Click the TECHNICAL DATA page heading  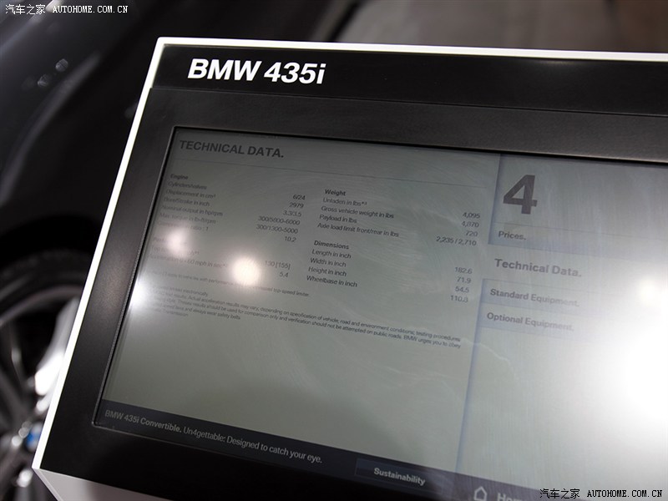click(x=231, y=151)
